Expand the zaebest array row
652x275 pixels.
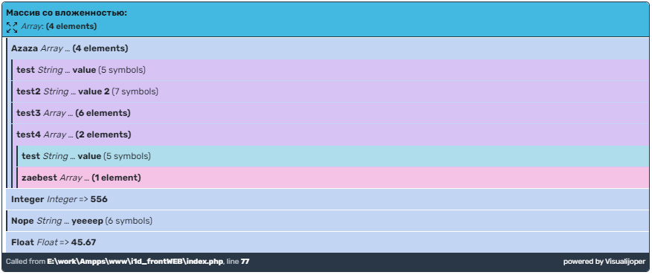coord(332,178)
